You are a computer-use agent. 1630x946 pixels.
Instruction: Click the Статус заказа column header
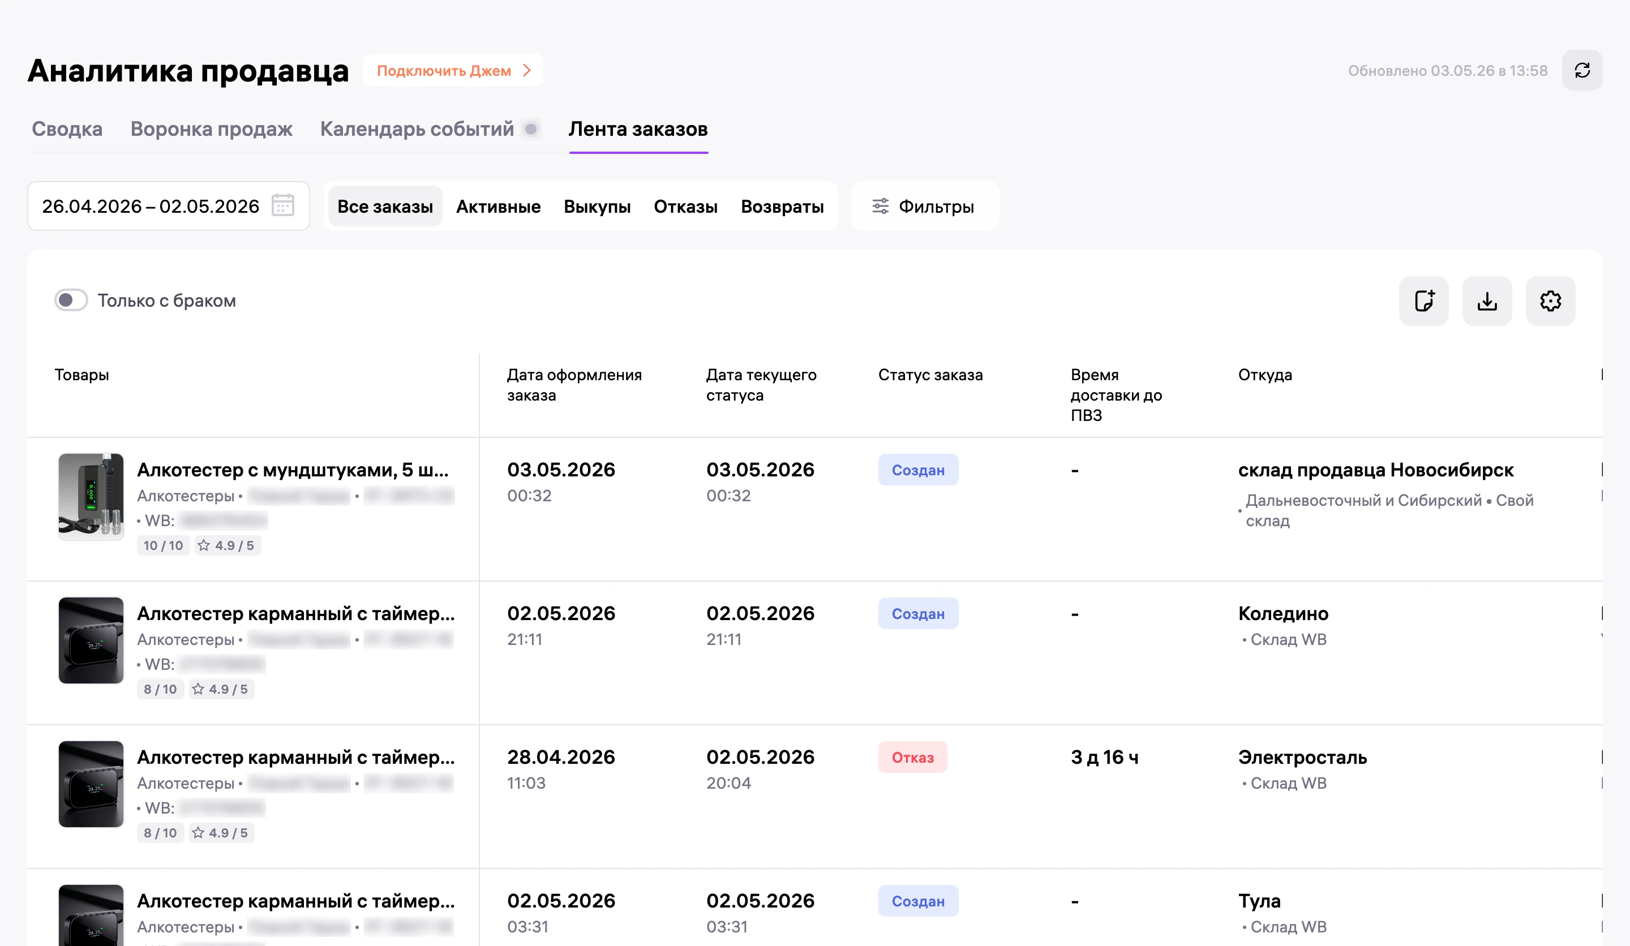[x=930, y=375]
